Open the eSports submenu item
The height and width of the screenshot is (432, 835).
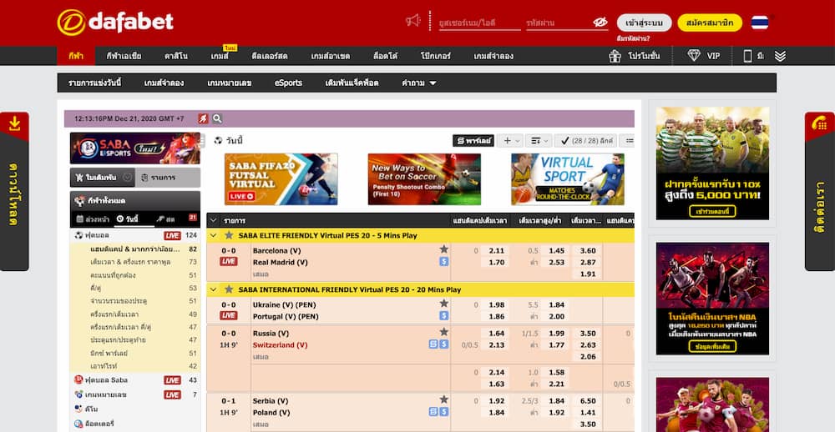tap(288, 83)
